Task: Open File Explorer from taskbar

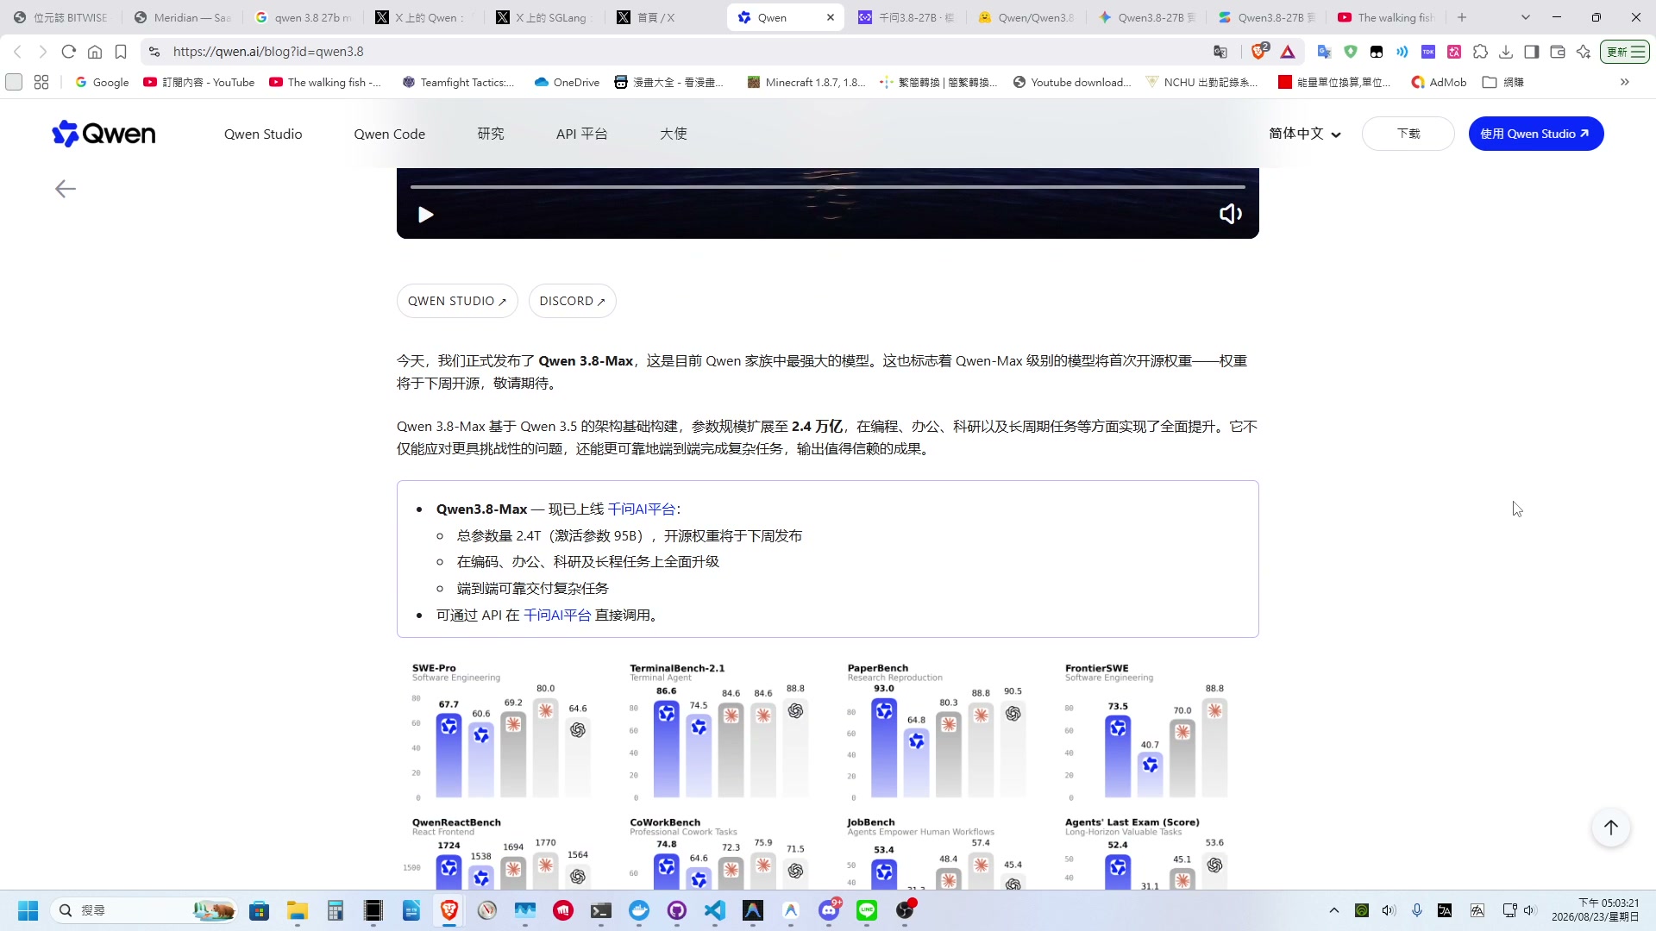Action: 298,910
